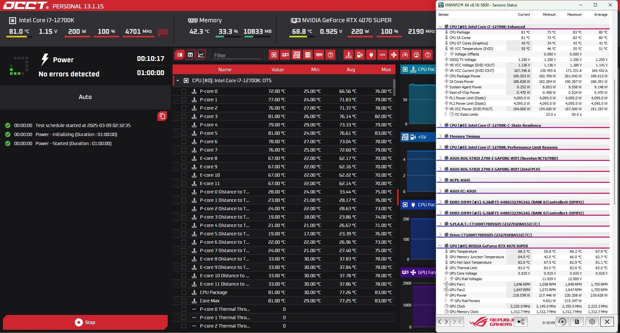This screenshot has width=620, height=333.
Task: Check the E-core 11 temperature checkbox
Action: [184, 183]
